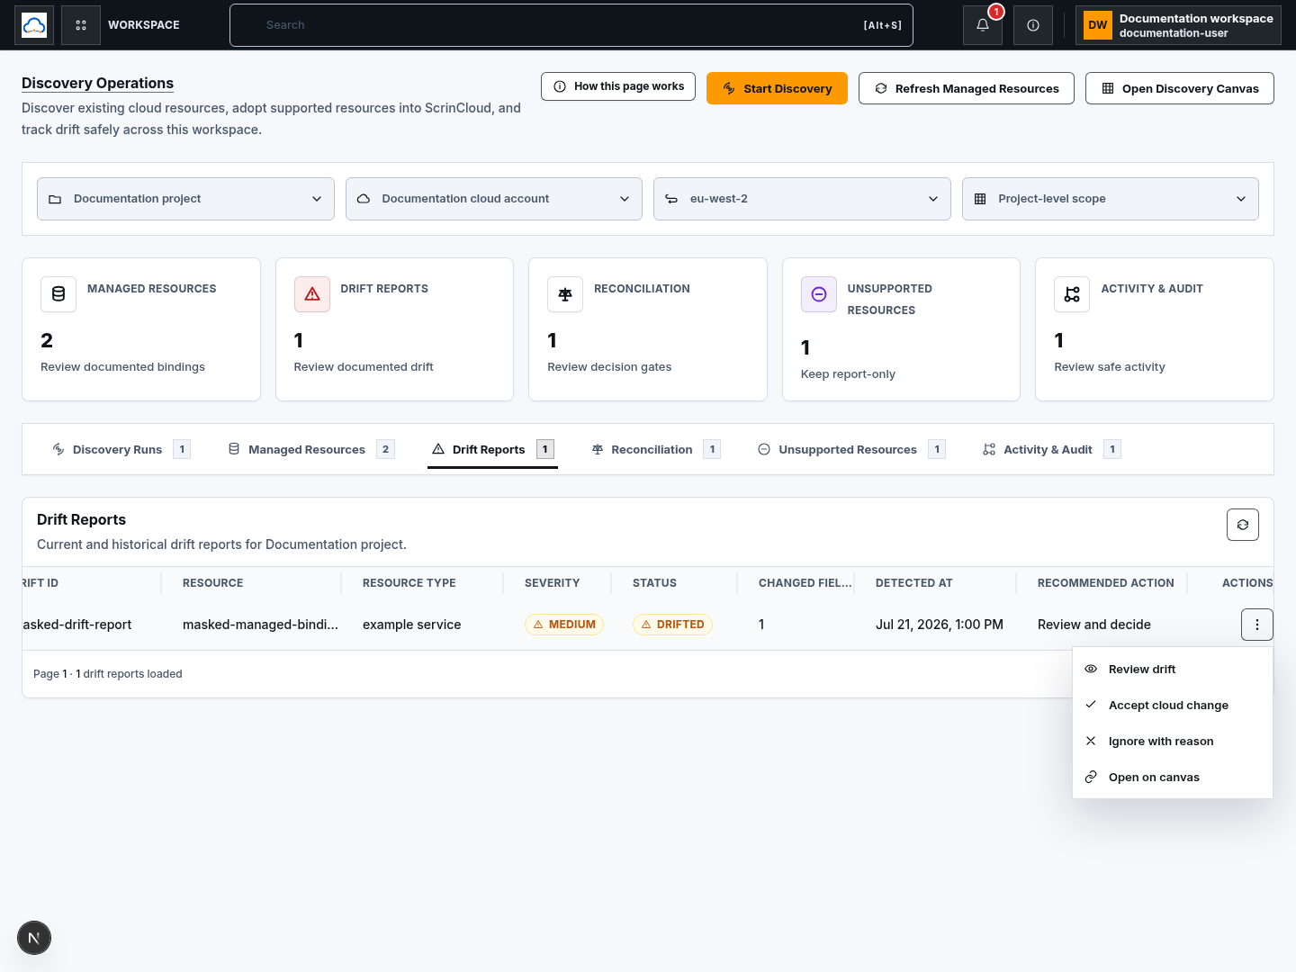Click the checkmark icon beside Accept cloud change

pyautogui.click(x=1091, y=705)
